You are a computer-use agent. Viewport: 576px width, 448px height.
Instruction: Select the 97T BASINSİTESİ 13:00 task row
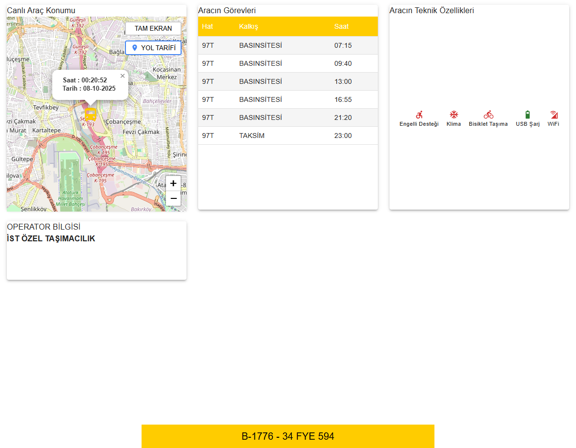tap(288, 81)
